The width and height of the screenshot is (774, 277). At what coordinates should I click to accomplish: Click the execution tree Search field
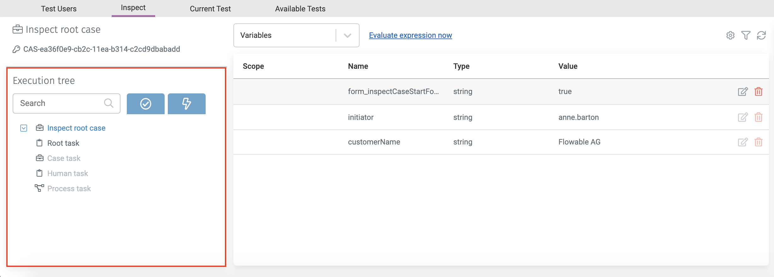click(60, 103)
